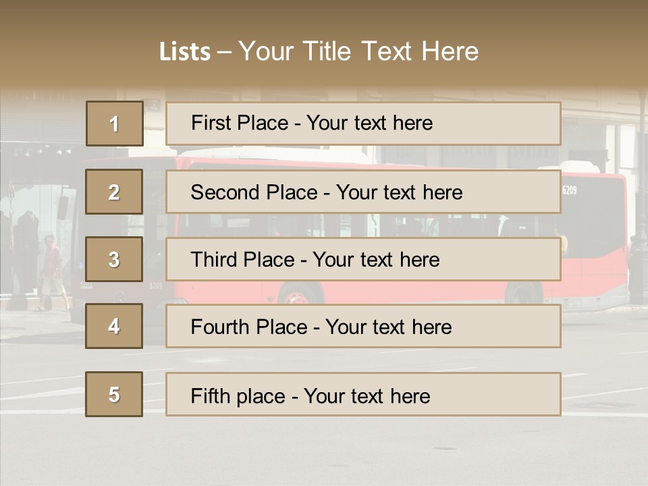Click the Fourth Place text bar
Viewport: 648px width, 486px height.
click(x=363, y=326)
